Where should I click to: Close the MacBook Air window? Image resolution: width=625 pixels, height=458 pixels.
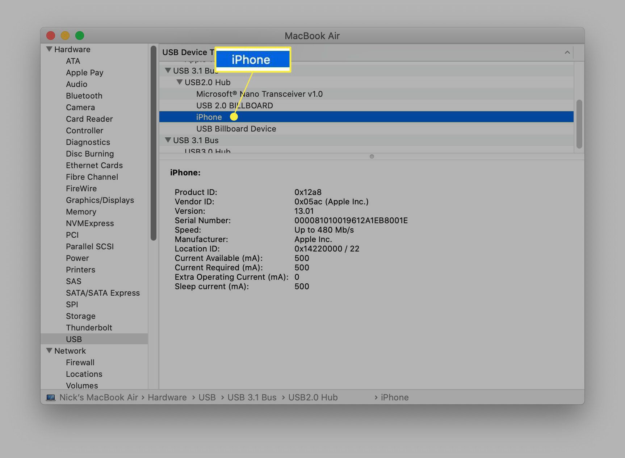pos(51,36)
